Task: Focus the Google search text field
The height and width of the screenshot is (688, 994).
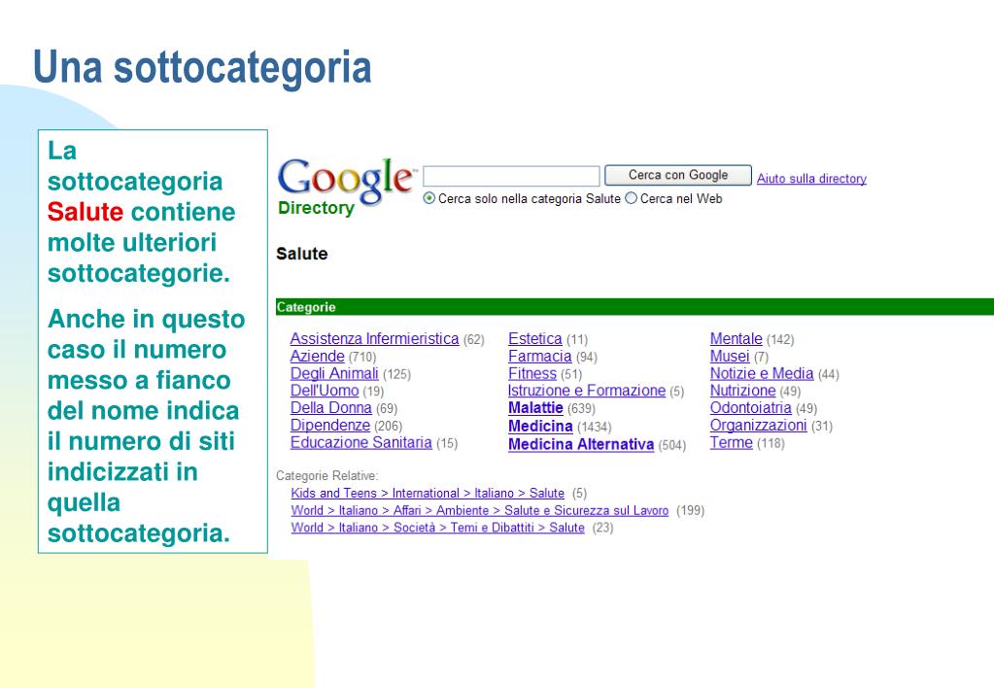Action: 511,176
